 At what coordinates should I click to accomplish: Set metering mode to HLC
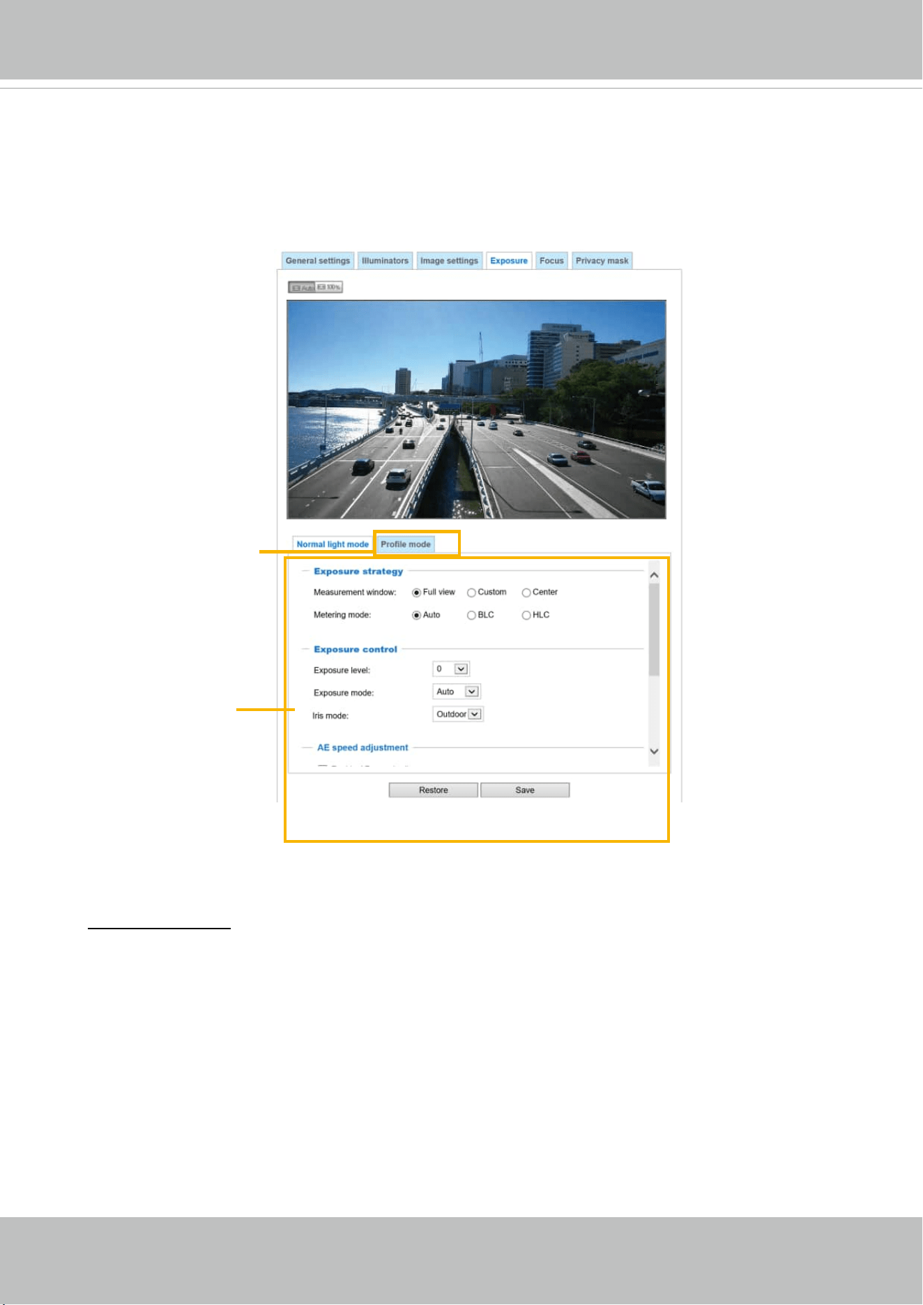coord(526,616)
